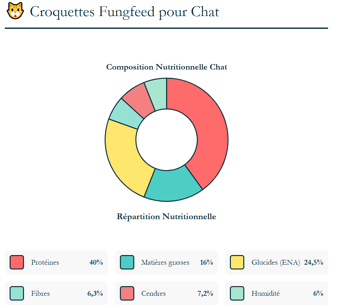337x306 pixels.
Task: Click the Composition Nutritionnelle Chat chart title
Action: point(167,67)
